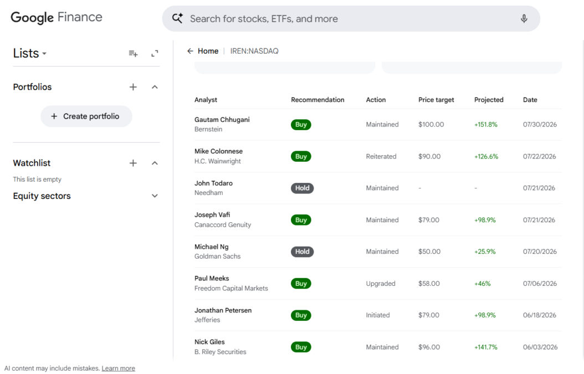The width and height of the screenshot is (584, 374).
Task: Click B. Riley Securities firm name
Action: point(220,352)
